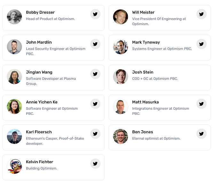Open Kelvin Fichter's Twitter icon
This screenshot has height=183, width=224.
click(95, 164)
